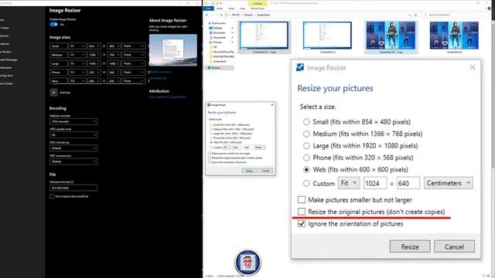Image resolution: width=495 pixels, height=278 pixels.
Task: Close the large Image Resizer dialog
Action: (473, 67)
